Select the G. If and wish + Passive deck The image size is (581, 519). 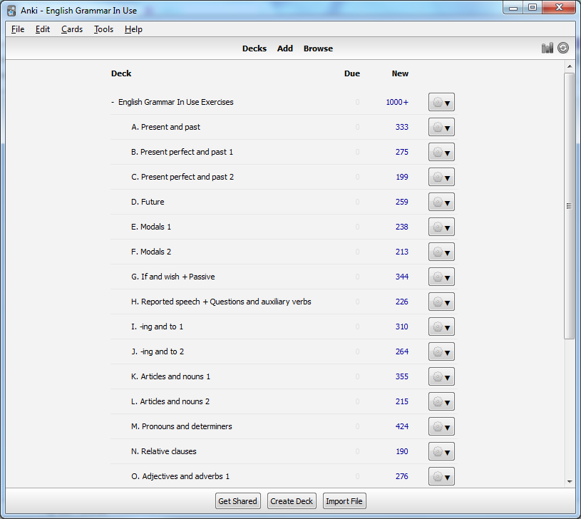tap(173, 277)
